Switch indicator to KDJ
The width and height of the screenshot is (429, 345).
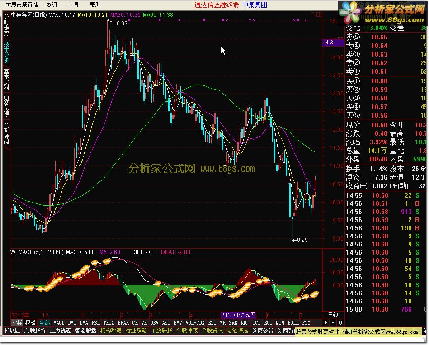245,323
